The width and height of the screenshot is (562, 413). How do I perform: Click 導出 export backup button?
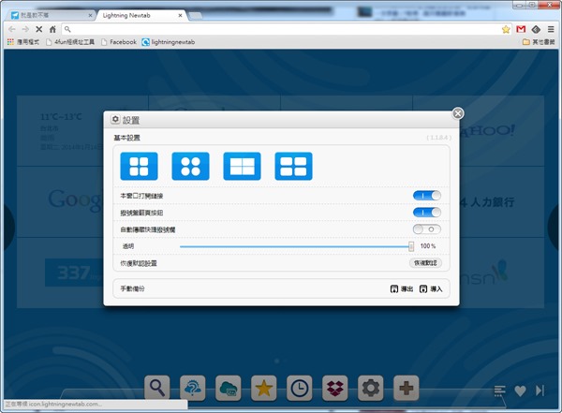tap(402, 288)
